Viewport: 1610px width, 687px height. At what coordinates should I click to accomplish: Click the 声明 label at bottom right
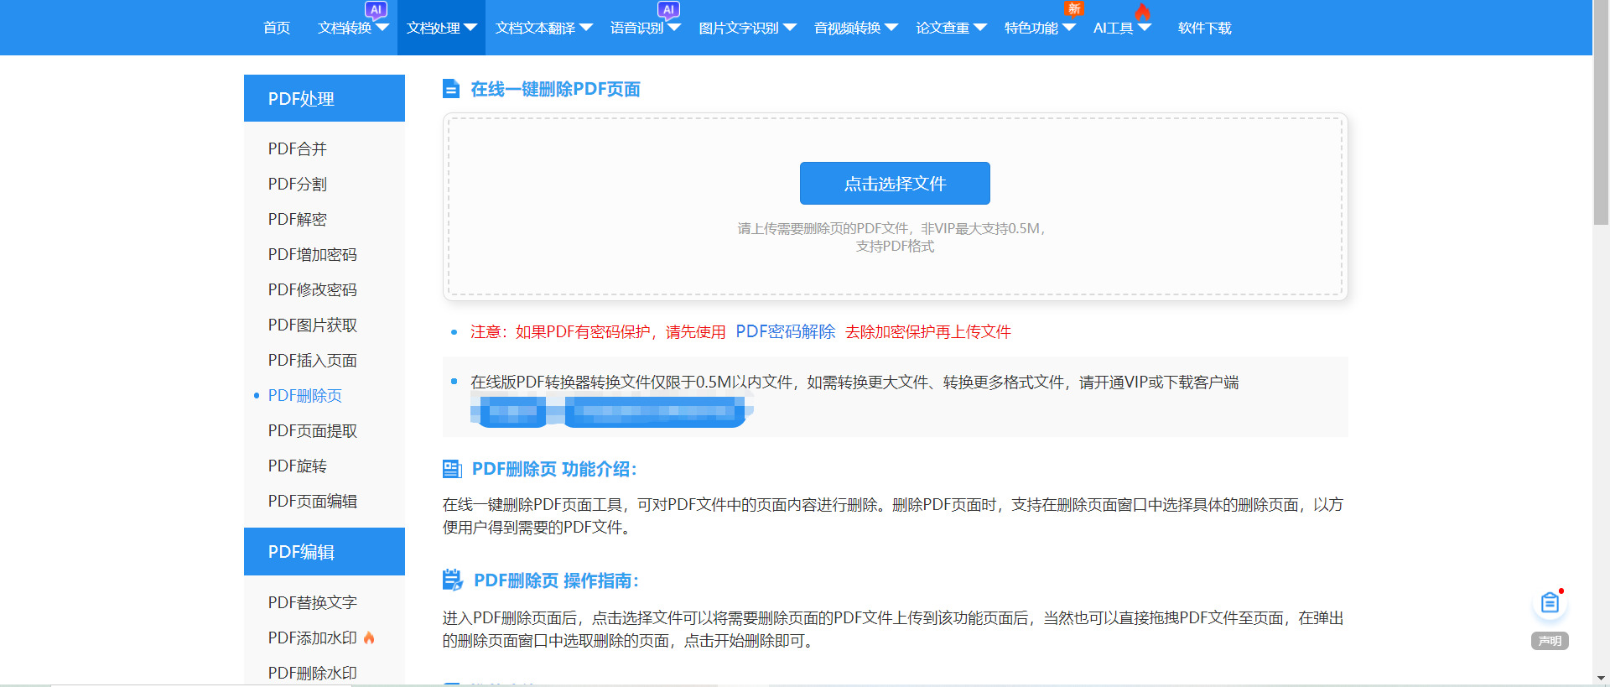tap(1550, 641)
